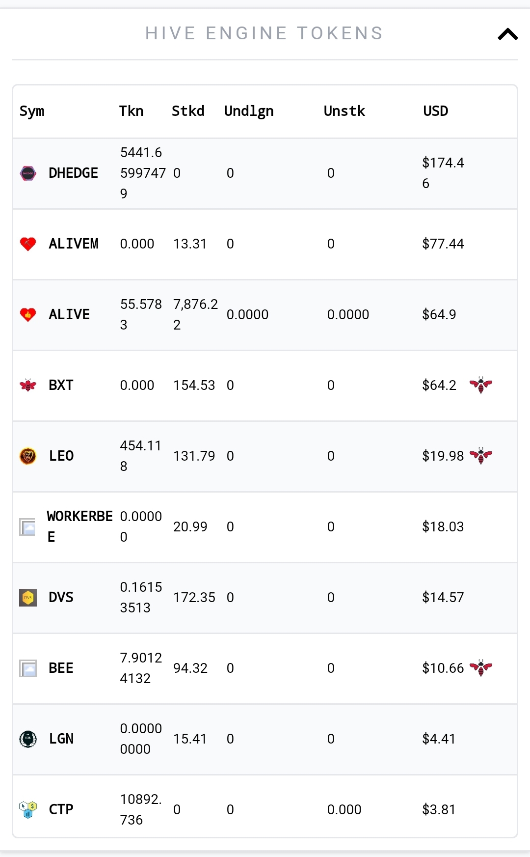Click the BXT bee token icon

[28, 386]
